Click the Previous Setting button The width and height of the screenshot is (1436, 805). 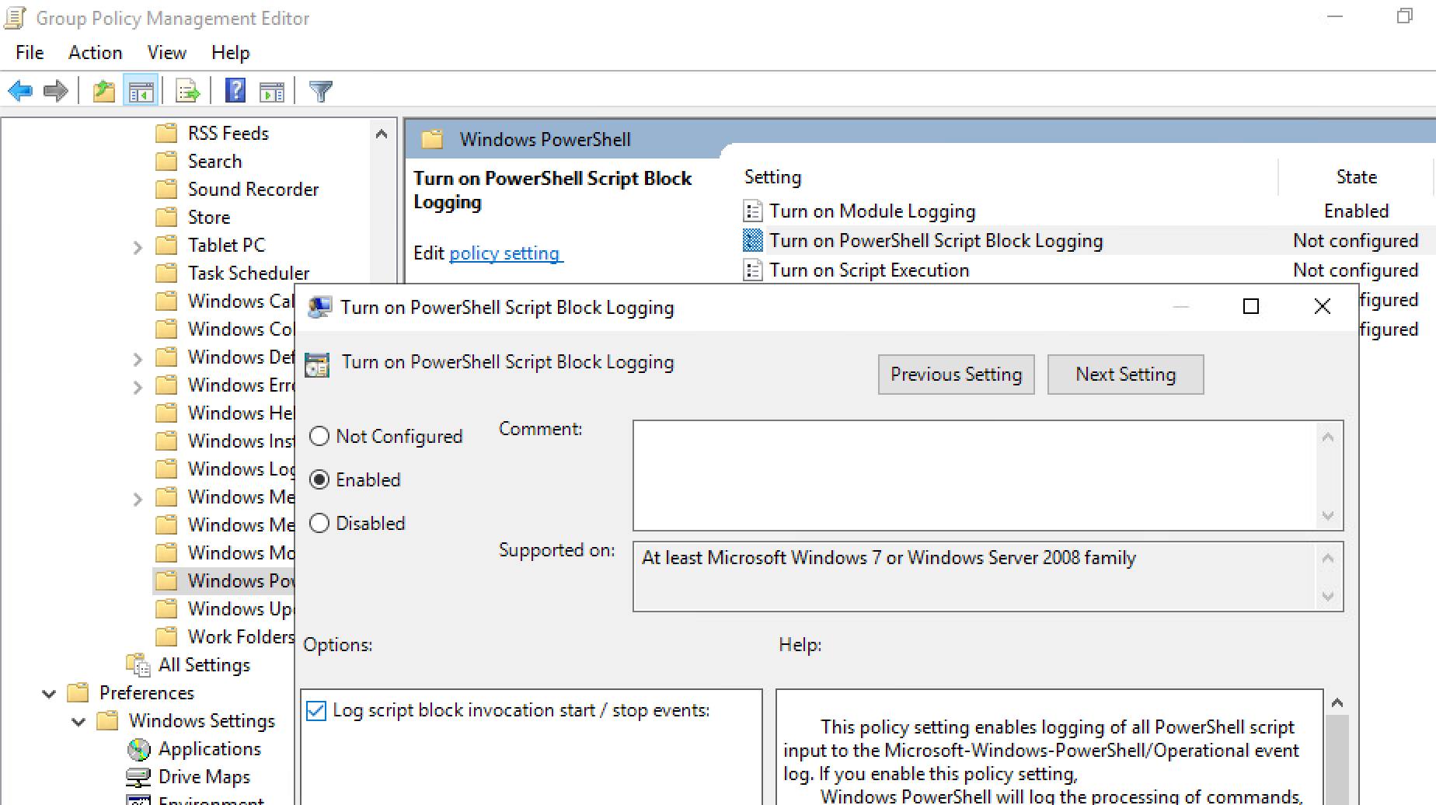pos(956,374)
